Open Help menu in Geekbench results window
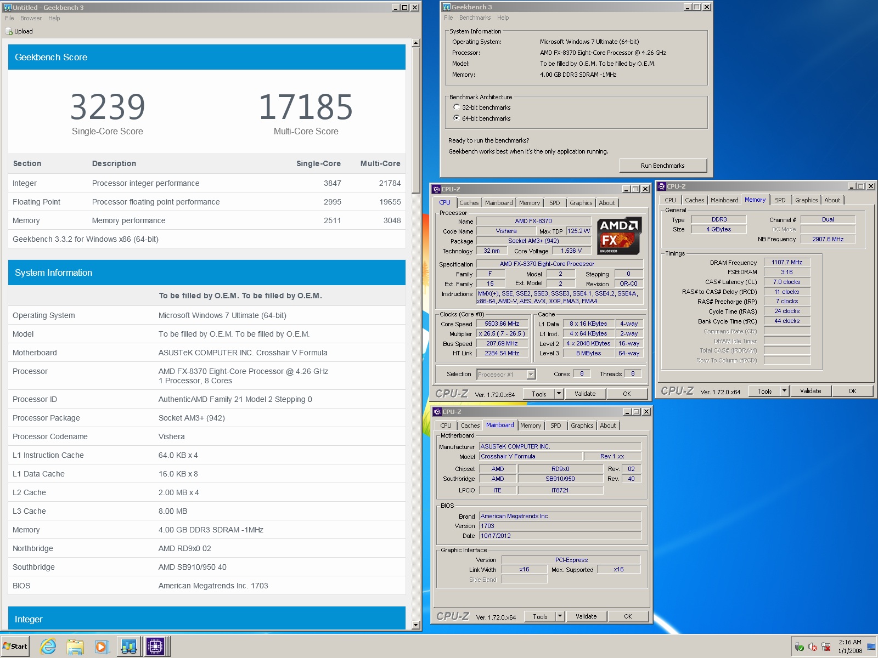This screenshot has width=878, height=658. click(54, 18)
